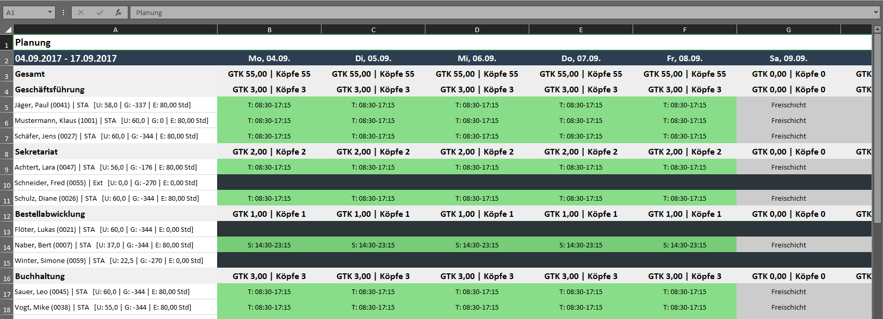This screenshot has width=883, height=319.
Task: Open the Name Box dropdown arrow
Action: click(x=50, y=12)
